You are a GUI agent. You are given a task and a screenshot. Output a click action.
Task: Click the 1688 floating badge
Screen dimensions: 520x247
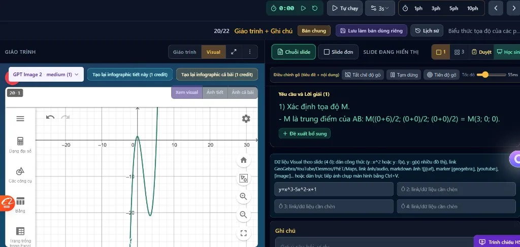7,203
